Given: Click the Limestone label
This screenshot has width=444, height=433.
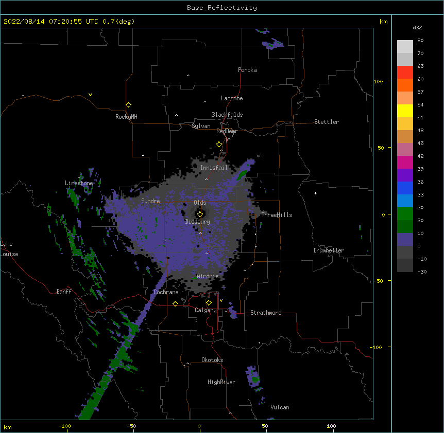Looking at the screenshot, I should click(79, 183).
